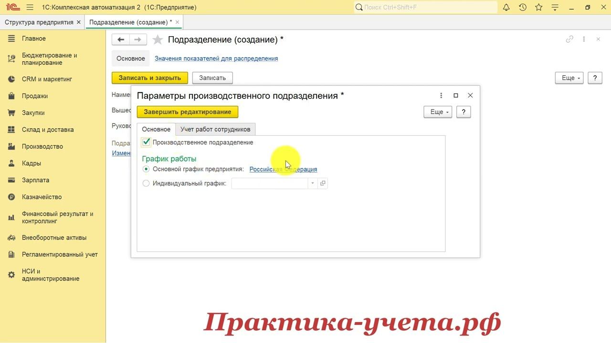Add Подразделение form to favorites star

coord(158,40)
